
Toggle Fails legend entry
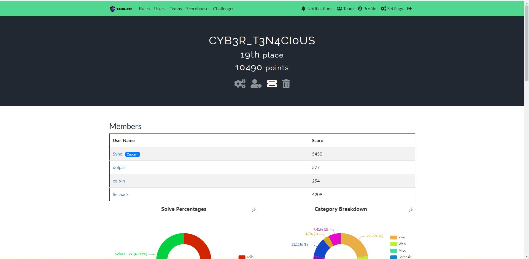click(246, 257)
